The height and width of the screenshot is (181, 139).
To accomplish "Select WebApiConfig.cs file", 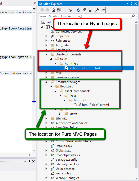I will click(67, 178).
